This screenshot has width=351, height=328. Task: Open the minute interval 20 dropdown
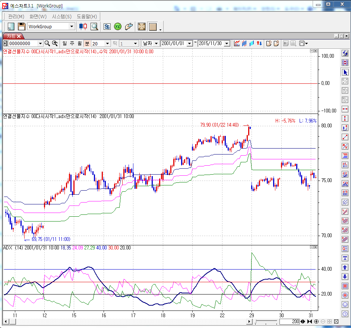[108, 44]
